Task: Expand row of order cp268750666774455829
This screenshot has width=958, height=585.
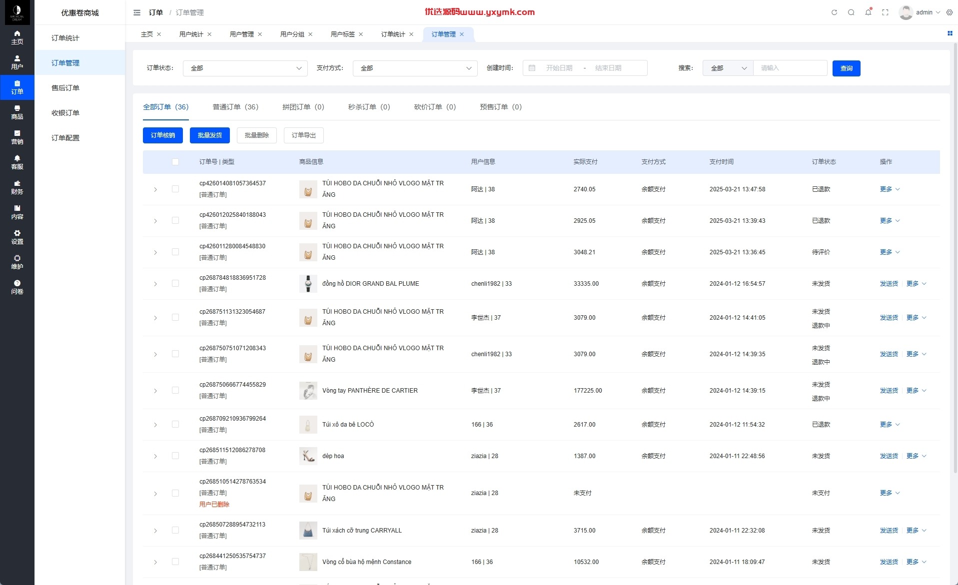Action: tap(155, 391)
